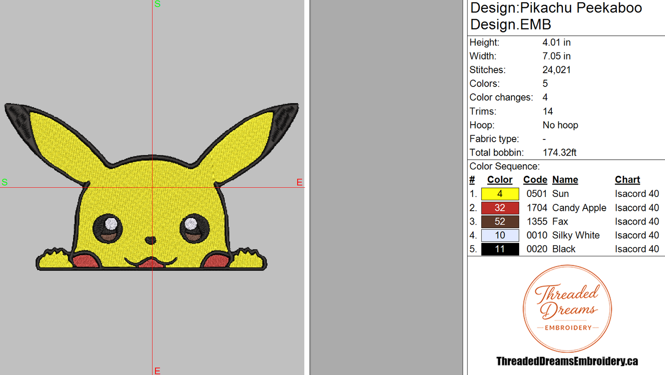
Task: Click the Color changes label
Action: [501, 98]
